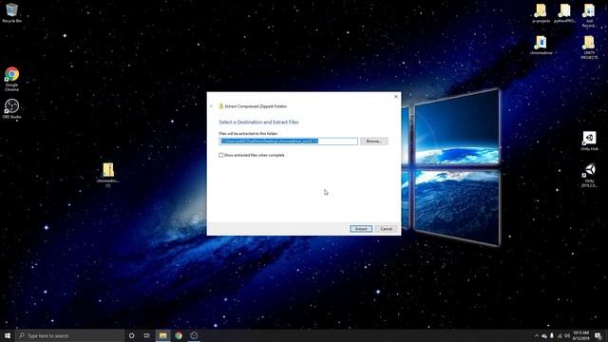Select the Unity Hub desktop shortcut
Screen dimensions: 608x342
click(x=589, y=141)
